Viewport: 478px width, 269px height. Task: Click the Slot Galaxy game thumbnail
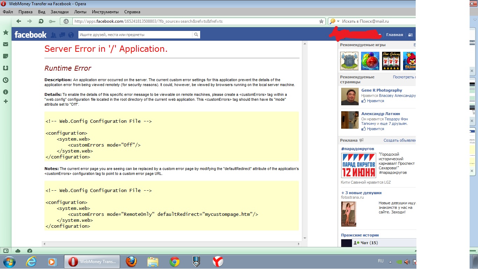391,61
